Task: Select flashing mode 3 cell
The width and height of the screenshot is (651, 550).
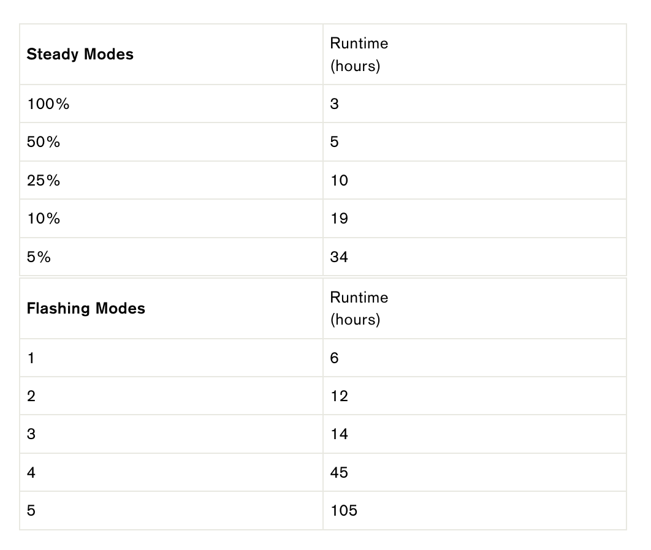Action: pos(31,434)
